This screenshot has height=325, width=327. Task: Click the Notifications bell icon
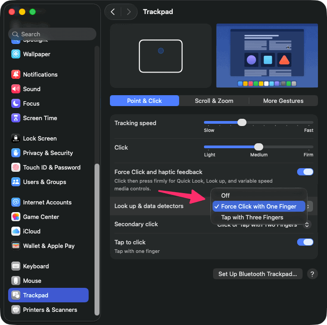coord(16,74)
